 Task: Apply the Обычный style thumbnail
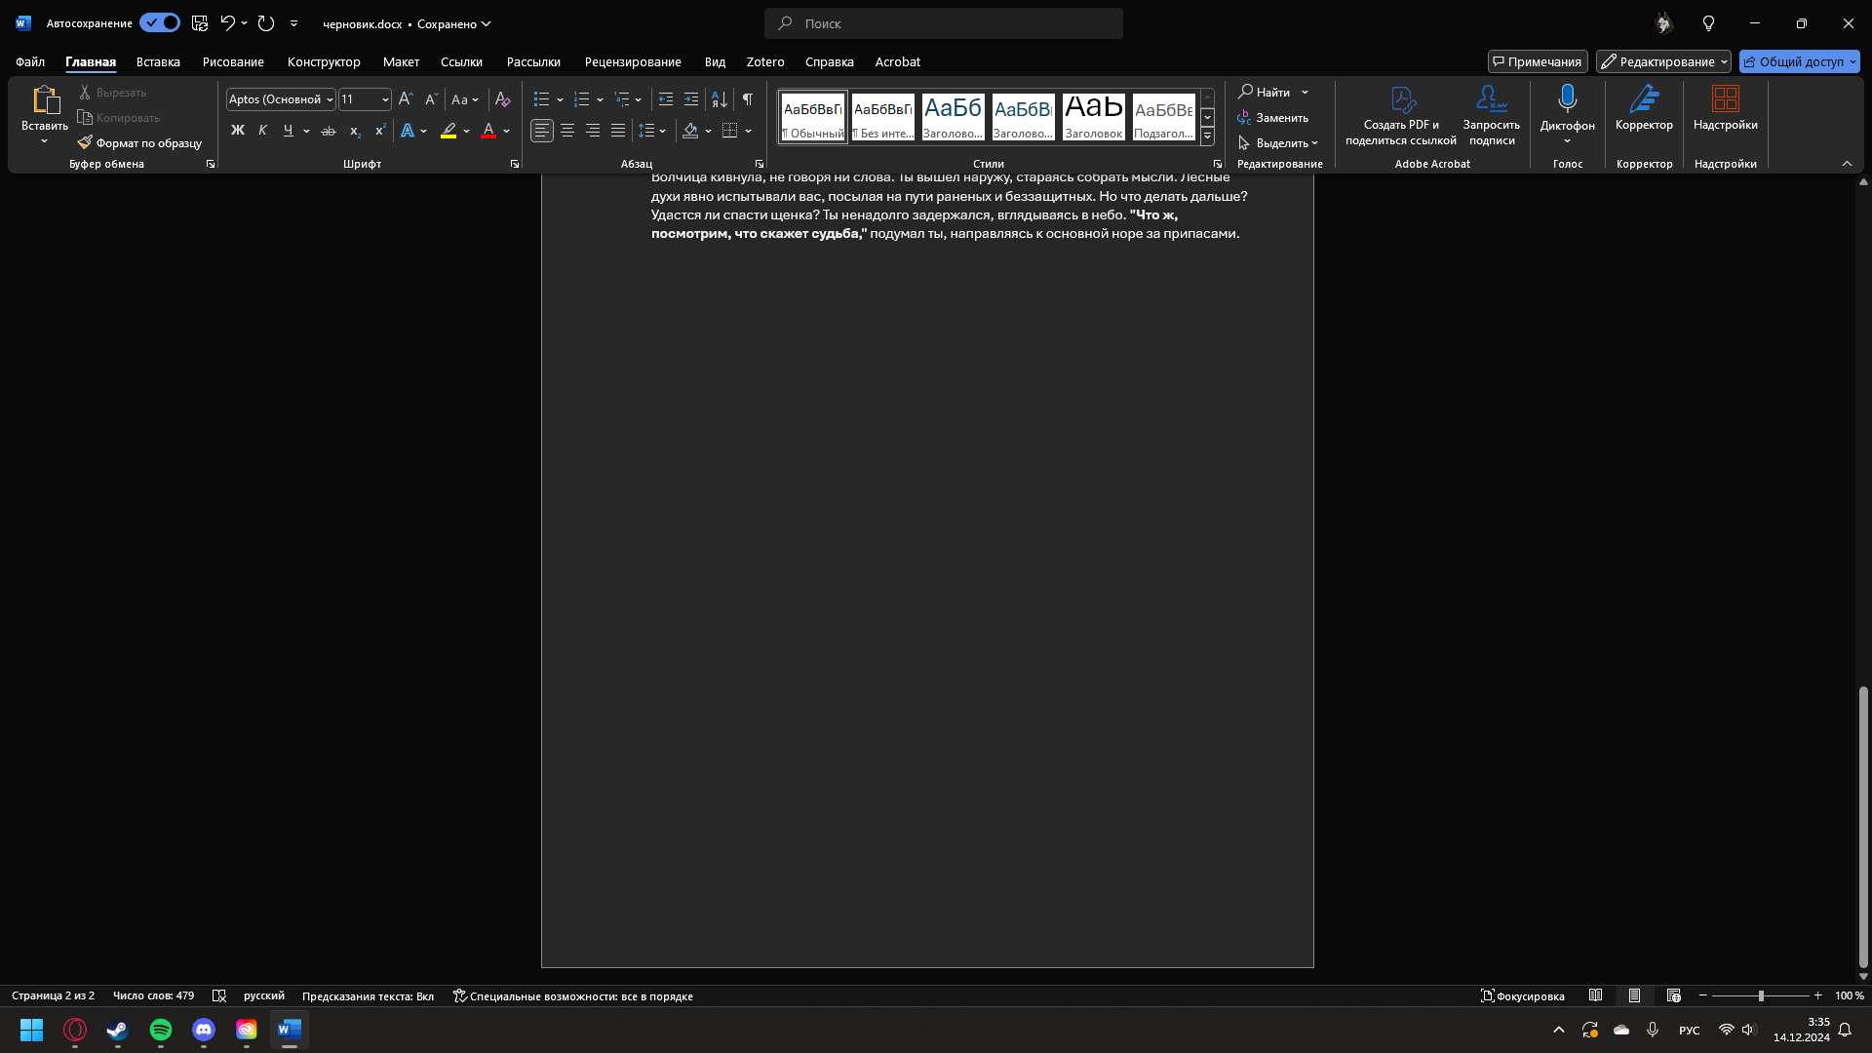tap(812, 117)
